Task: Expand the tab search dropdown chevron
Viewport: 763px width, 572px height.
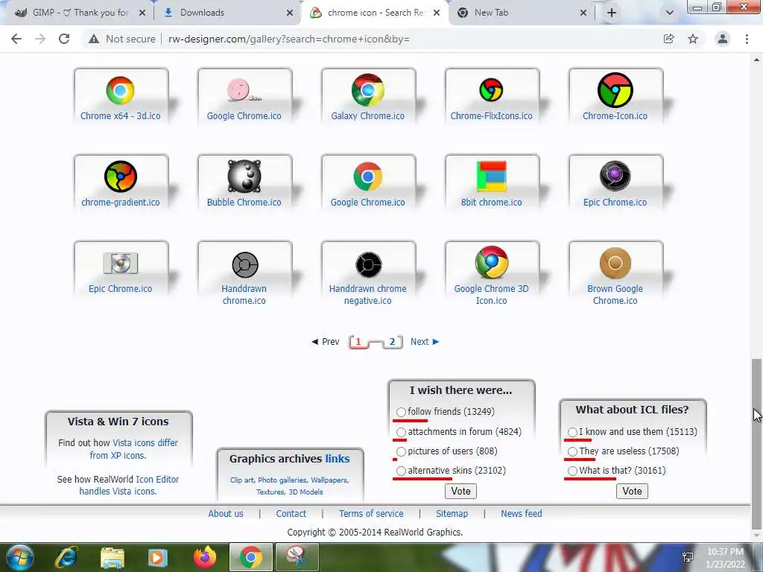Action: coord(670,13)
